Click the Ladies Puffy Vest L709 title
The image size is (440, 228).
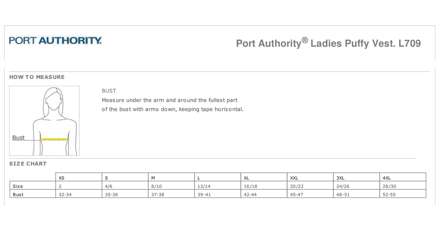[328, 43]
